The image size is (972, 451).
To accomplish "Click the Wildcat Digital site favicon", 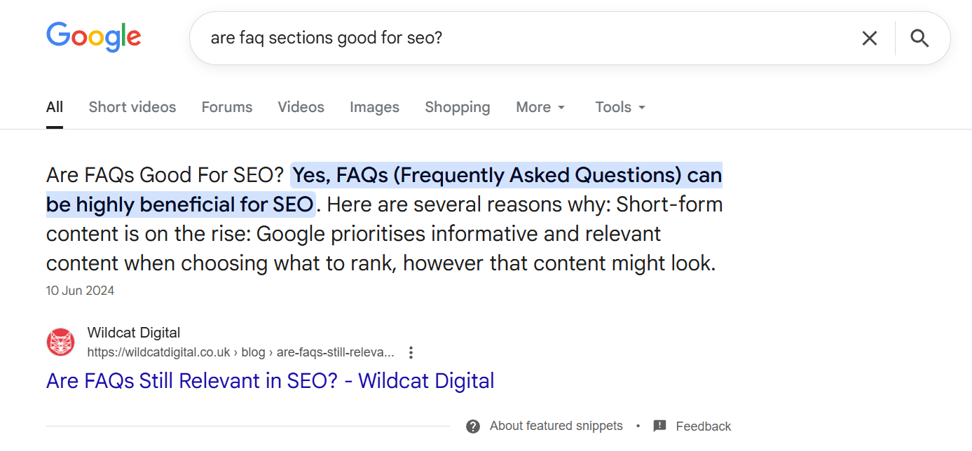I will [x=60, y=342].
